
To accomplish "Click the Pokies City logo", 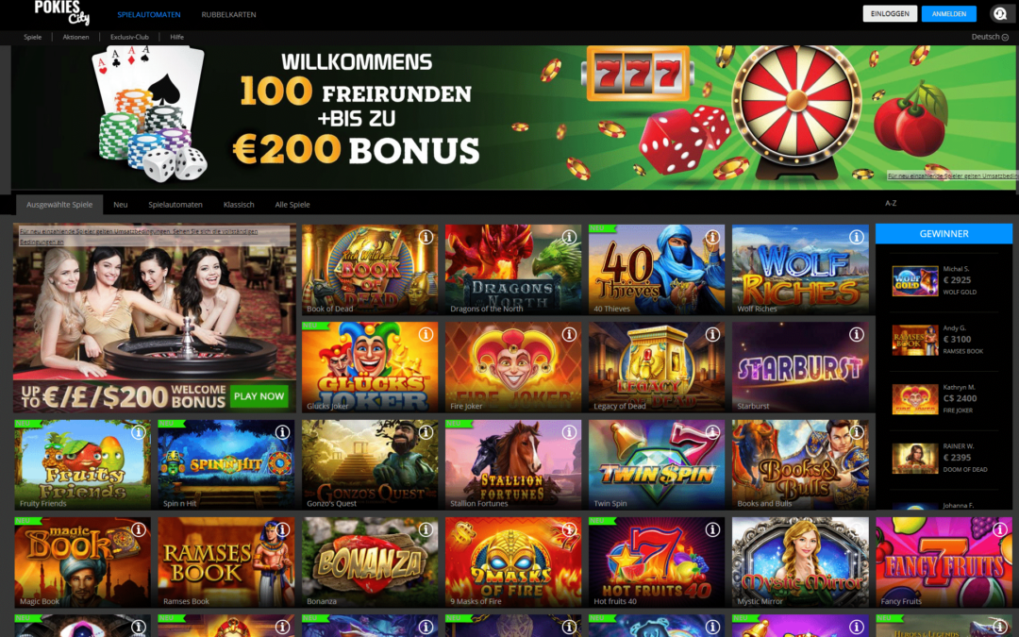I will [x=61, y=11].
